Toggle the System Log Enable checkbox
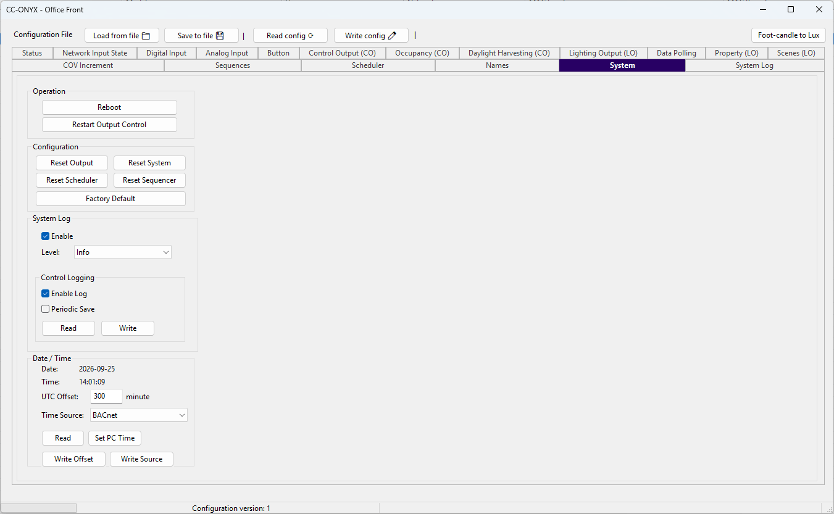Screen dimensions: 834x514 [x=45, y=236]
